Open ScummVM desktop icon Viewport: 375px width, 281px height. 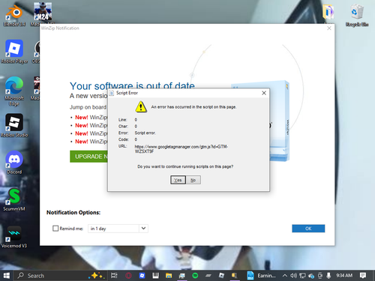coord(14,200)
